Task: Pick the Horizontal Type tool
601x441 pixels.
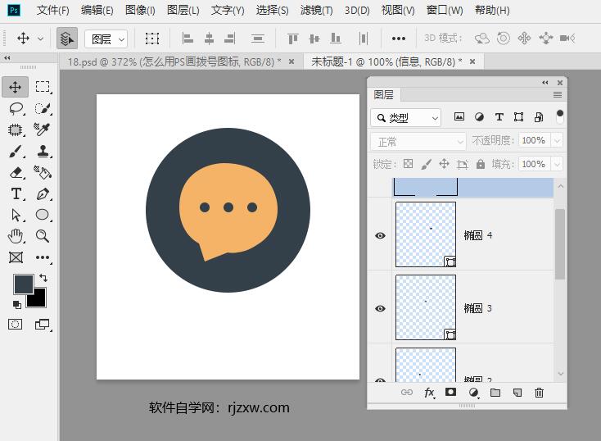Action: [16, 193]
